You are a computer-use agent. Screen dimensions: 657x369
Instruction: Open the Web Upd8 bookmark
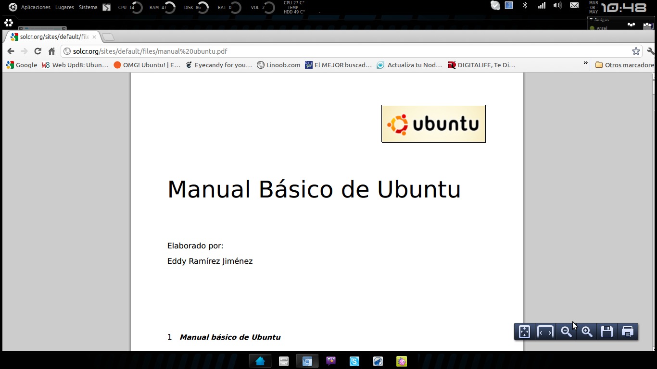point(75,65)
